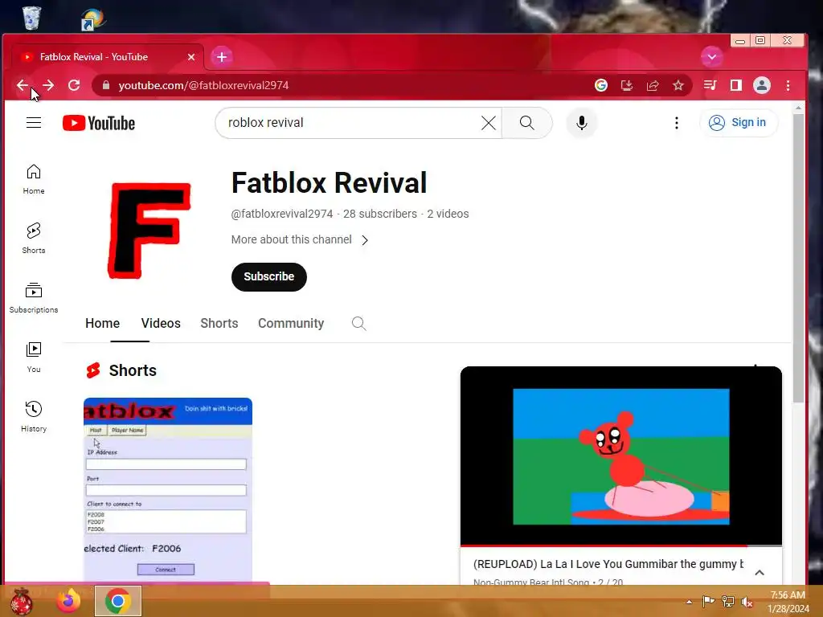Bookmark this page with the star
Image resolution: width=823 pixels, height=617 pixels.
(678, 85)
